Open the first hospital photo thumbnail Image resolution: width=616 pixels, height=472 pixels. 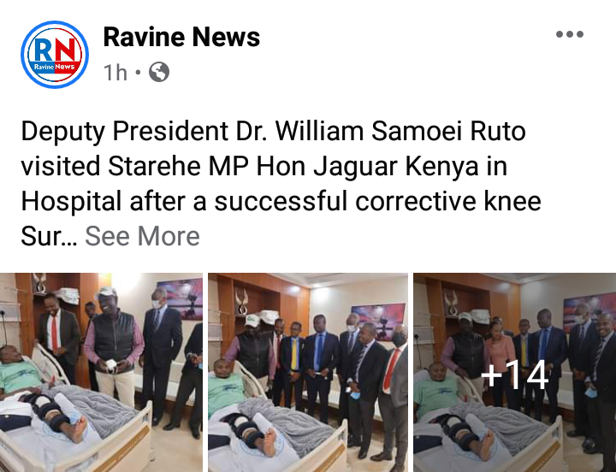[101, 372]
